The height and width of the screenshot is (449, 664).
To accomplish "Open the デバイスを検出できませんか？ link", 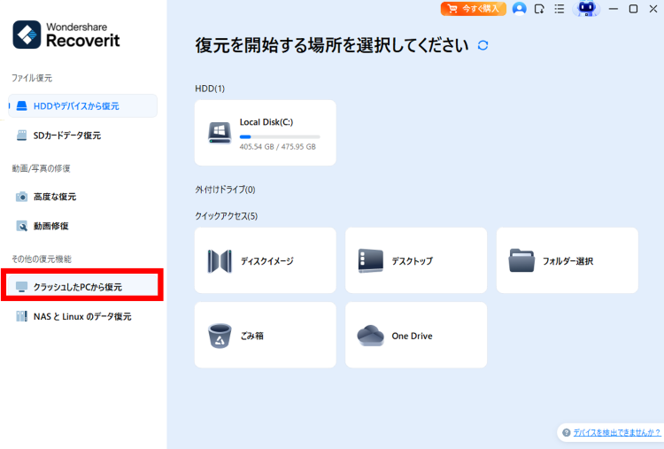I will pyautogui.click(x=616, y=432).
